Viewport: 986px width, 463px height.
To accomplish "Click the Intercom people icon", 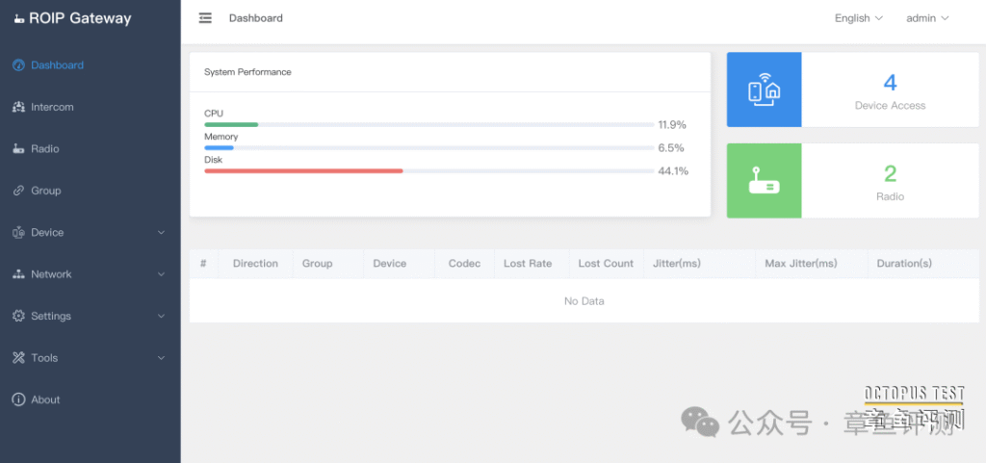I will point(18,107).
